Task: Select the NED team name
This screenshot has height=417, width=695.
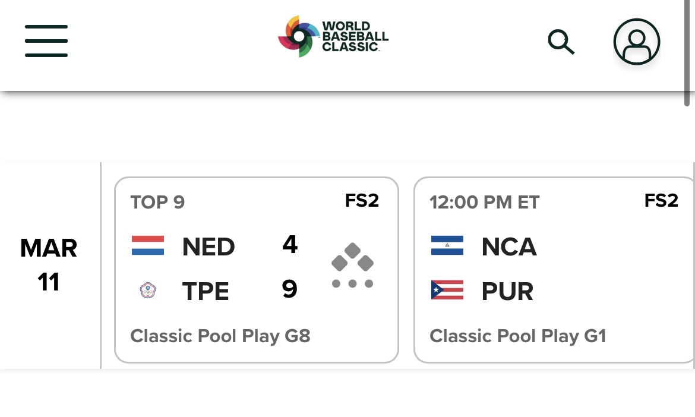Action: [x=208, y=247]
